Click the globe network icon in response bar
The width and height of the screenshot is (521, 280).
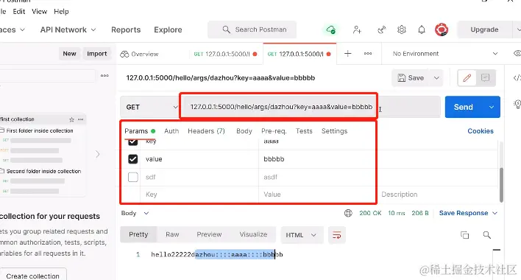tap(348, 213)
